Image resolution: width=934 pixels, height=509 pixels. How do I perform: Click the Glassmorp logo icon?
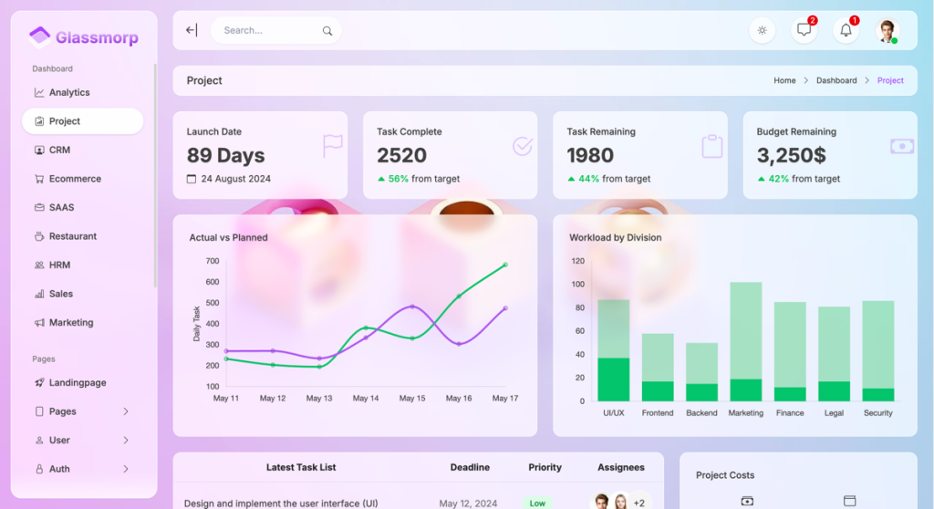(39, 36)
